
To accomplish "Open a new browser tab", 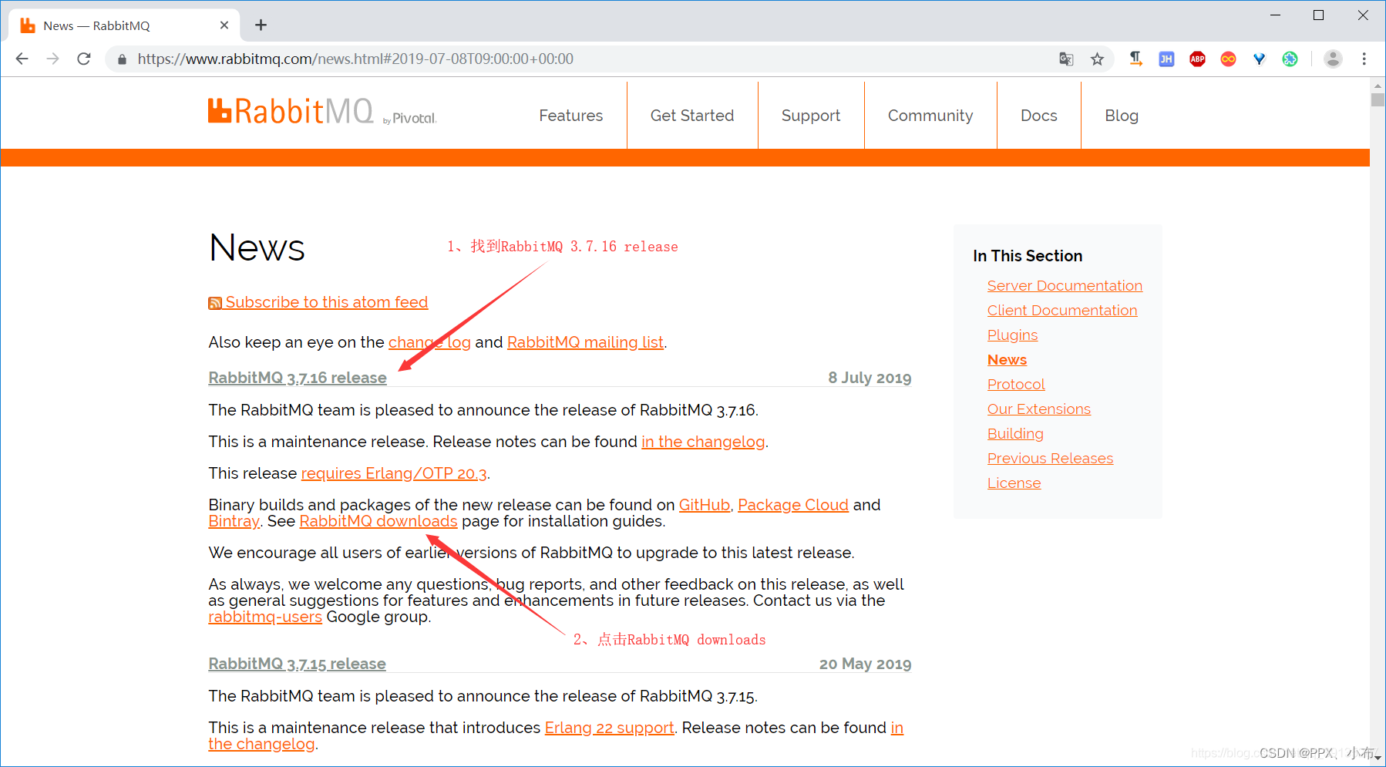I will [261, 25].
